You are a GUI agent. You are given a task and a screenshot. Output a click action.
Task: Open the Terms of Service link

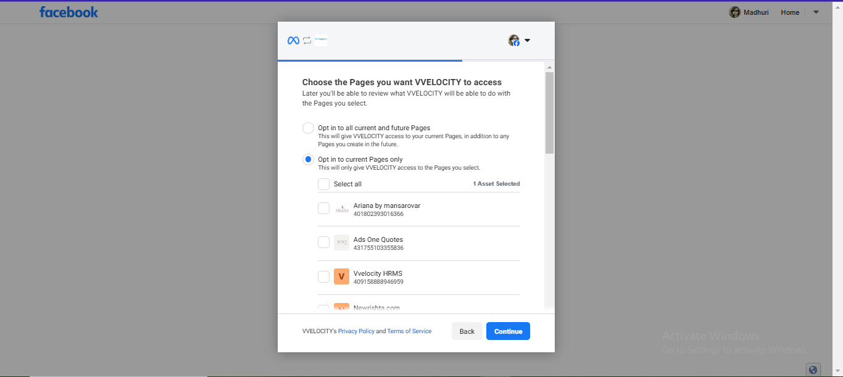[409, 331]
